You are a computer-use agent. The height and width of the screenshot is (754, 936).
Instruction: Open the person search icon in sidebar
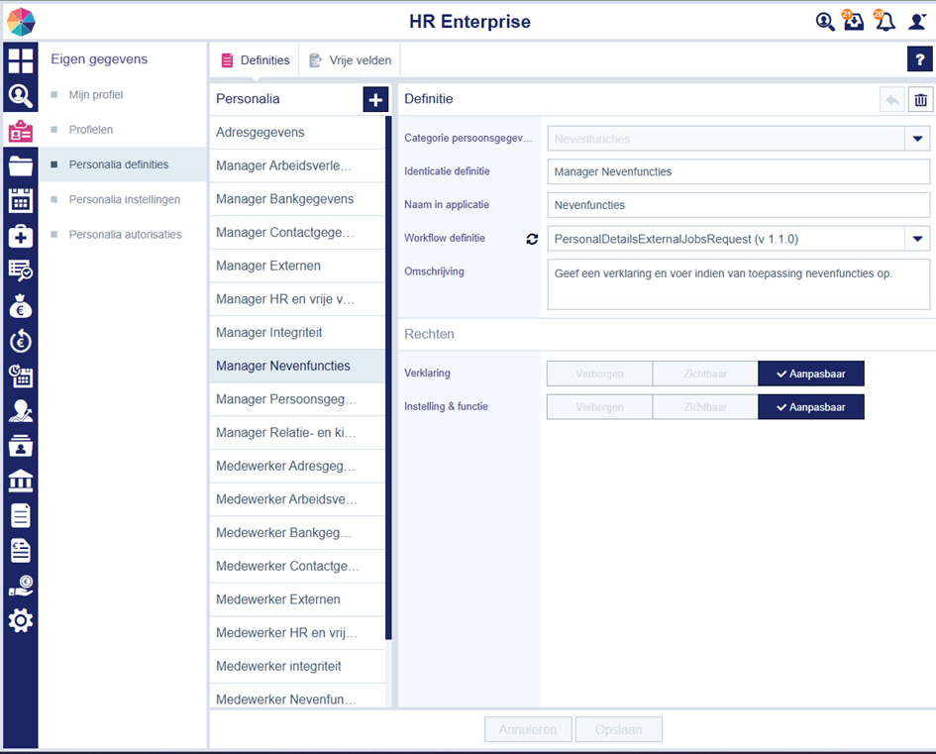(x=20, y=95)
